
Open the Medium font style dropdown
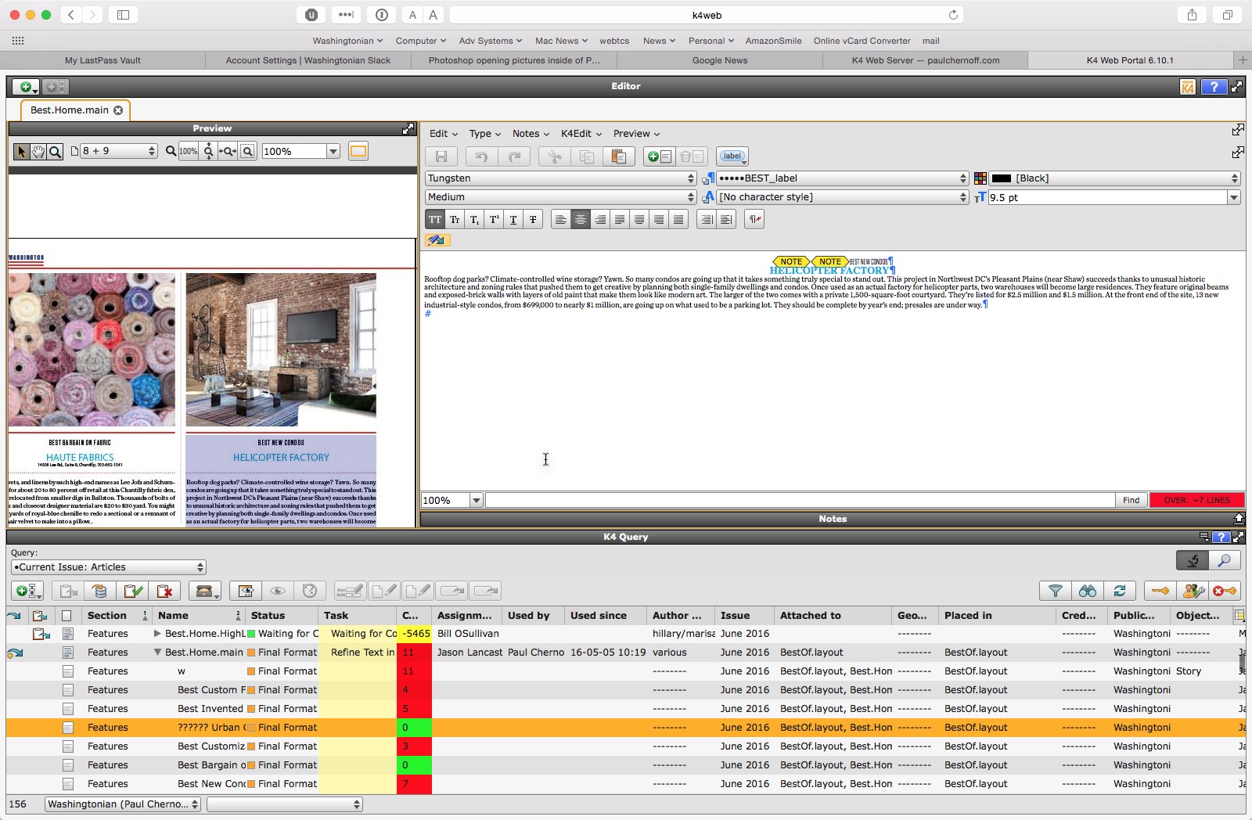pos(560,197)
